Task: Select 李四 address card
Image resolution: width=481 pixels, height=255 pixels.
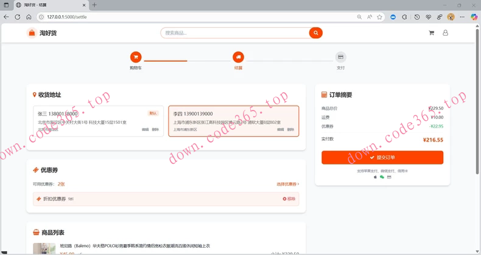Action: [x=234, y=121]
